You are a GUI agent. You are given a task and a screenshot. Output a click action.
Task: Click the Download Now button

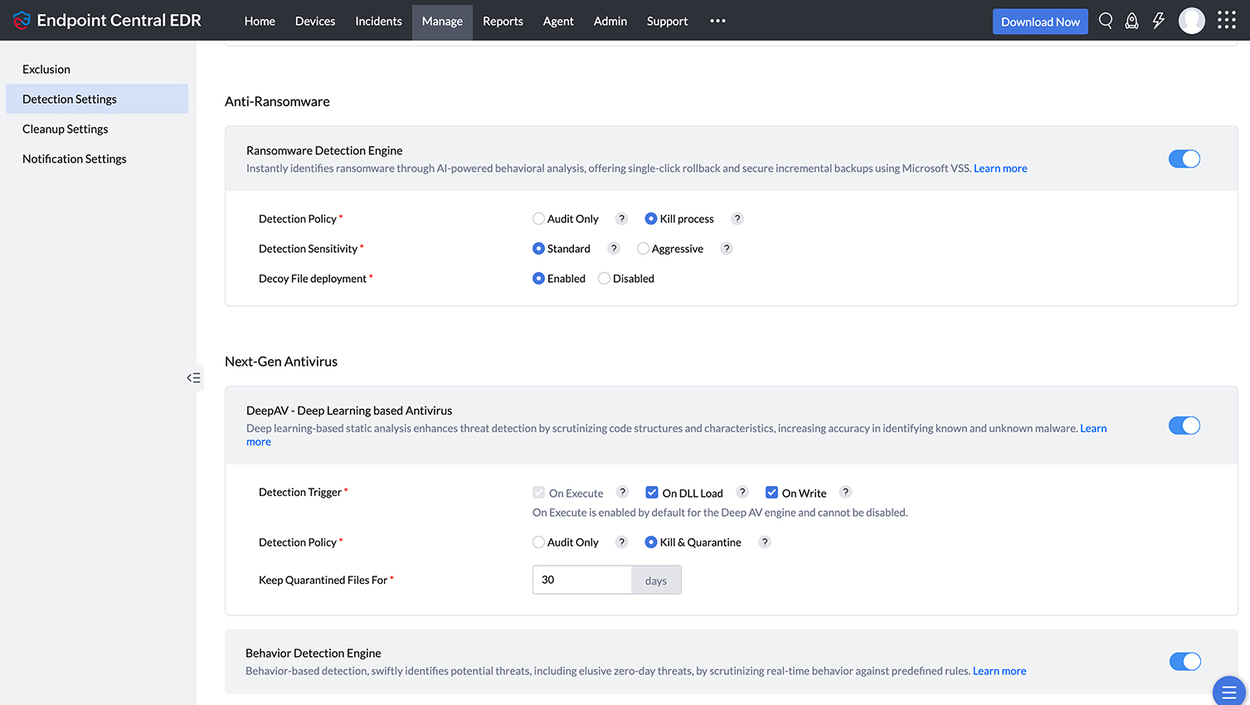tap(1040, 22)
